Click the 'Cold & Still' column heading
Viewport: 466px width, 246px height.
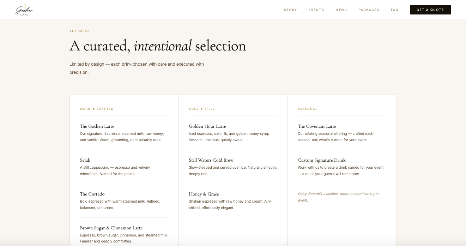click(x=202, y=109)
